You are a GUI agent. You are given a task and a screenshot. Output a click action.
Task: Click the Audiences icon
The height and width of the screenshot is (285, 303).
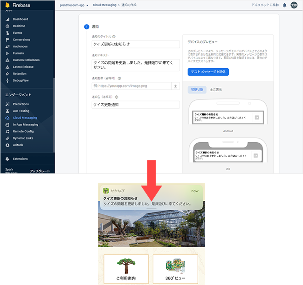[7, 46]
